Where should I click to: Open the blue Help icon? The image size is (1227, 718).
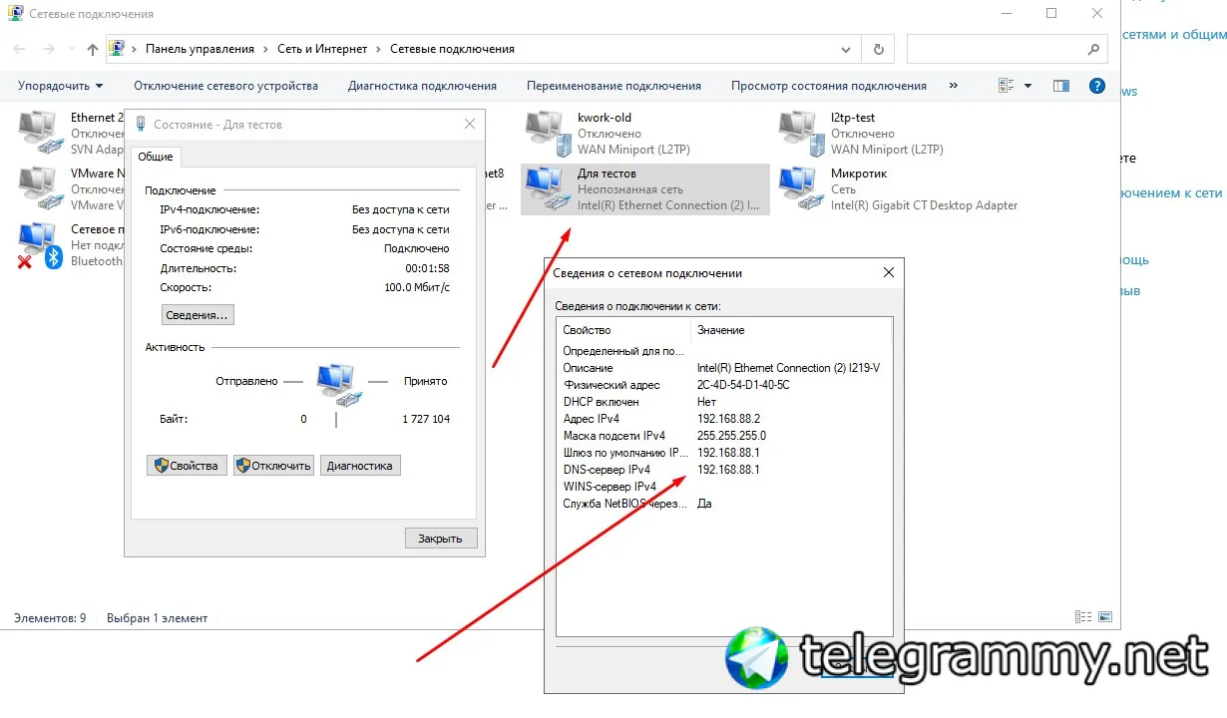click(x=1097, y=86)
